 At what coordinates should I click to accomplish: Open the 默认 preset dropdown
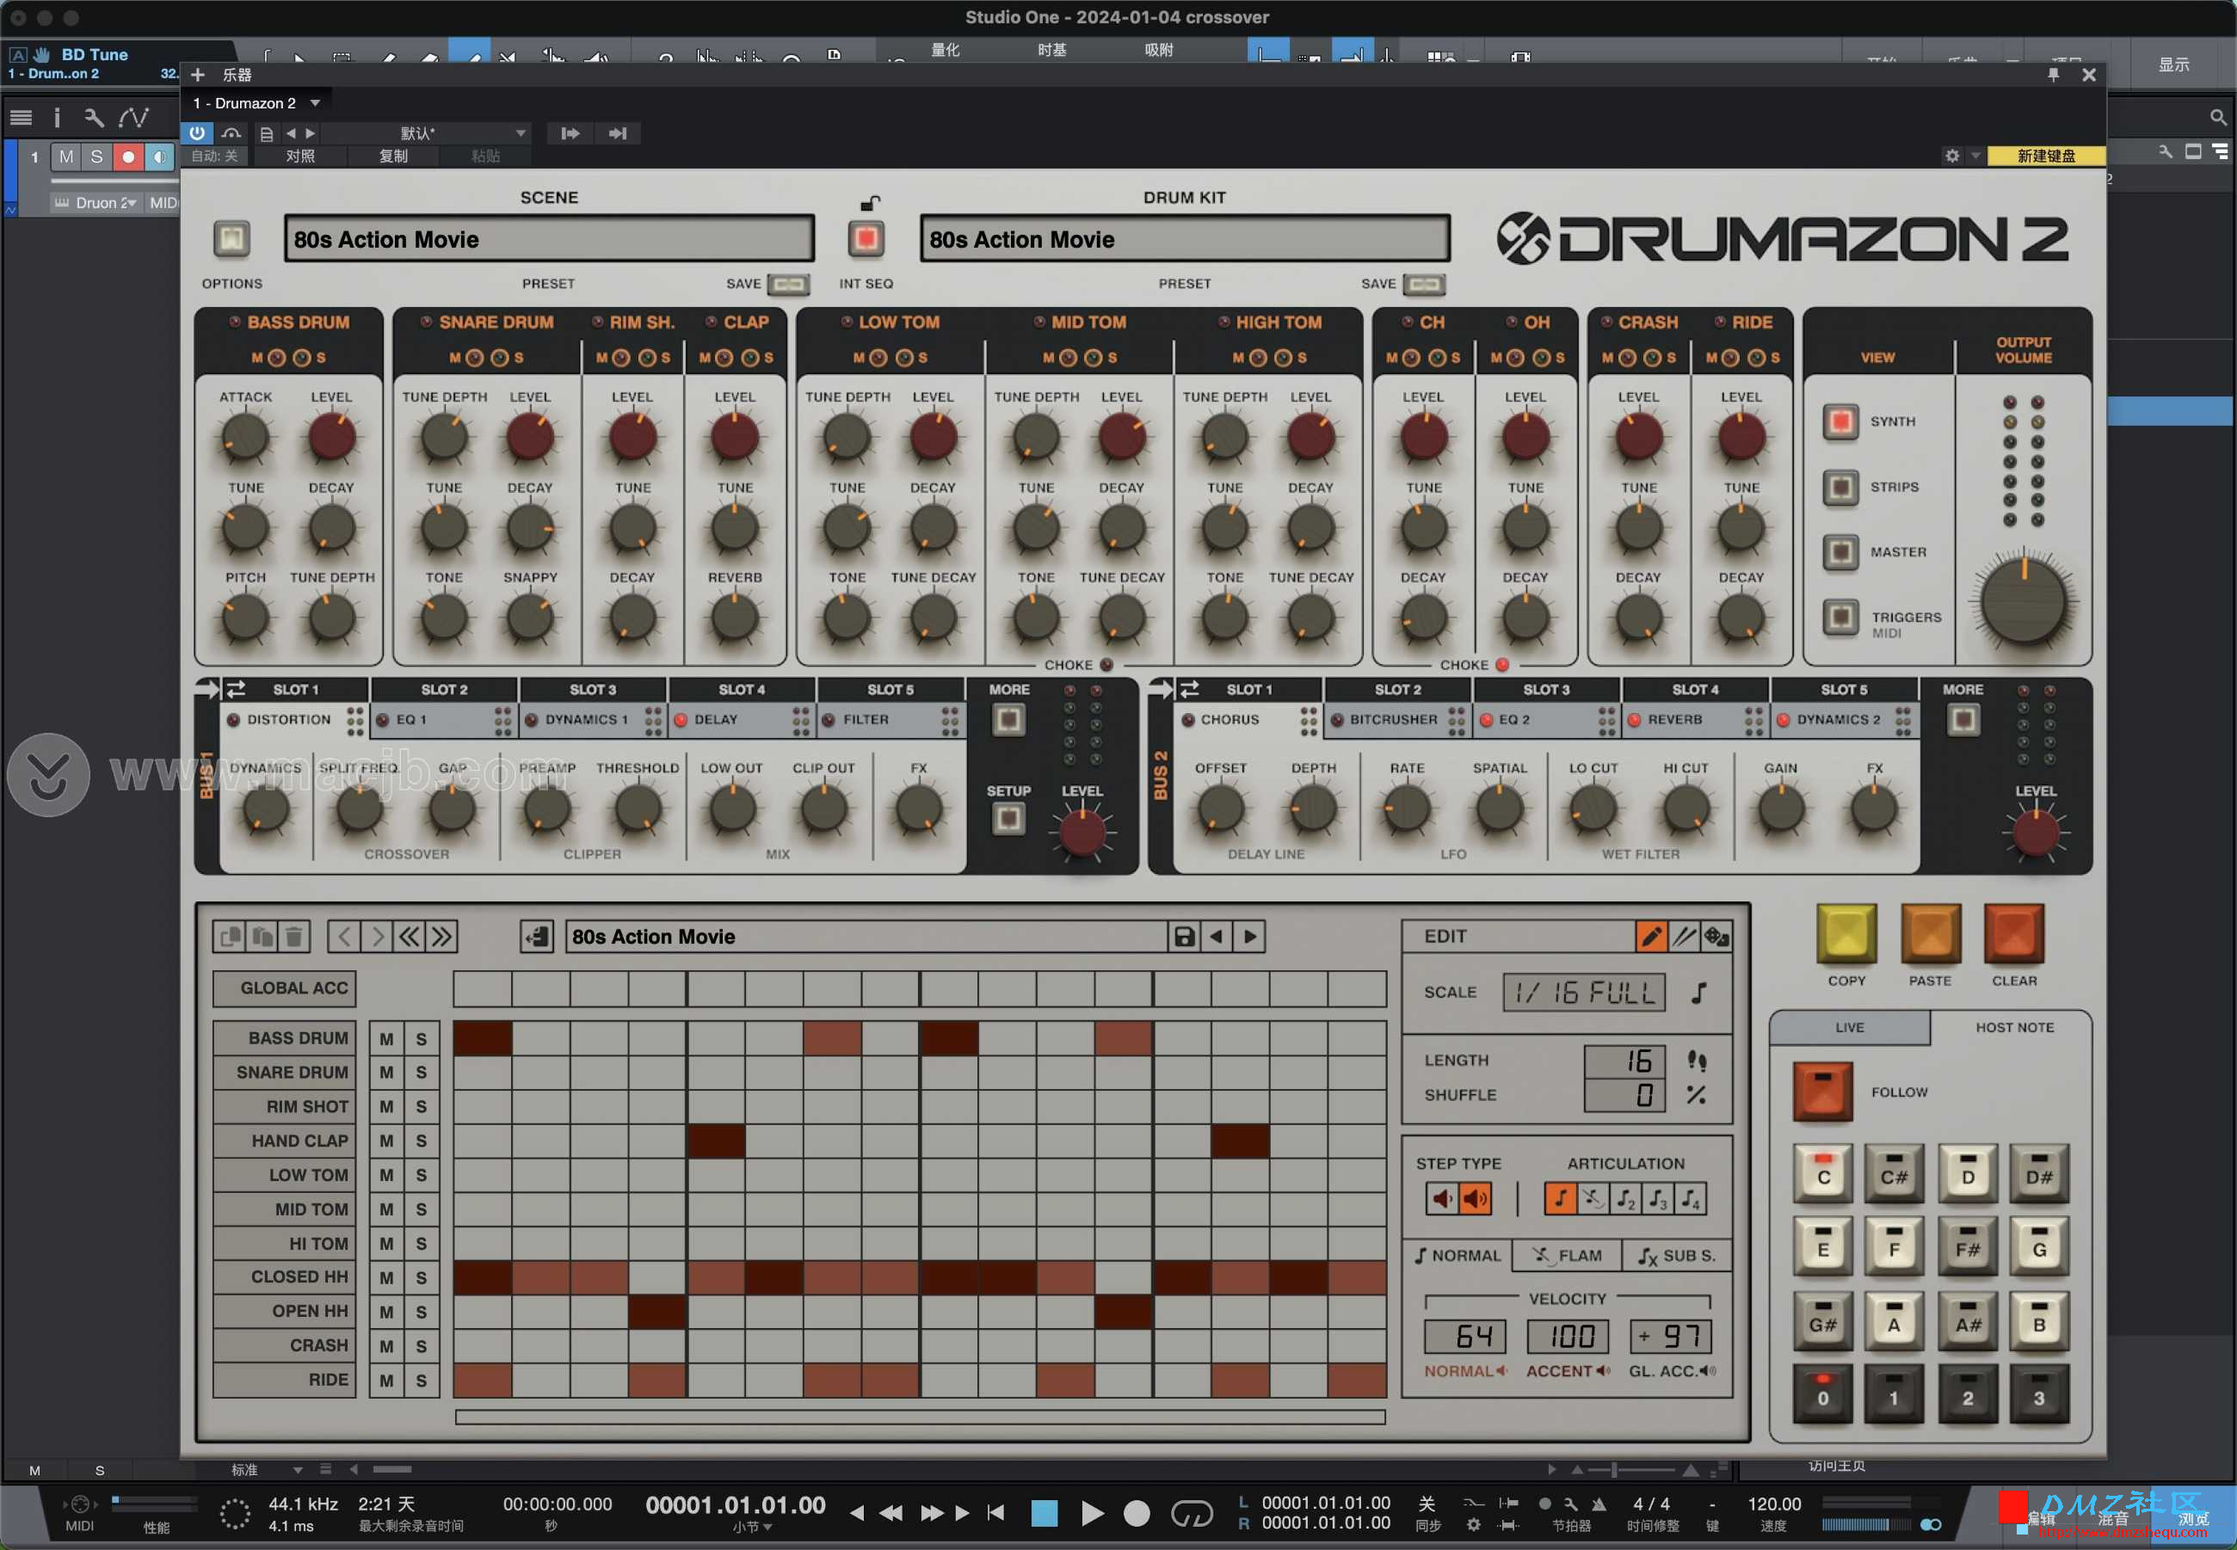(424, 133)
